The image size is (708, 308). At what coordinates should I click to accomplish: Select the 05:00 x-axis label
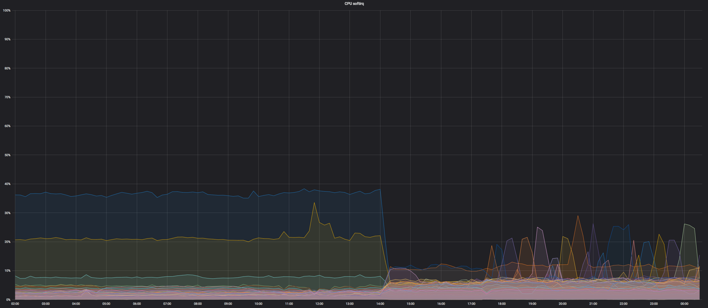pyautogui.click(x=106, y=304)
